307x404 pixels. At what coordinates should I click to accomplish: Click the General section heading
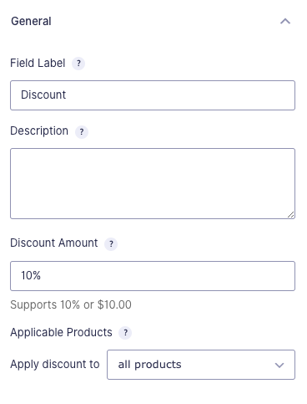click(x=31, y=21)
